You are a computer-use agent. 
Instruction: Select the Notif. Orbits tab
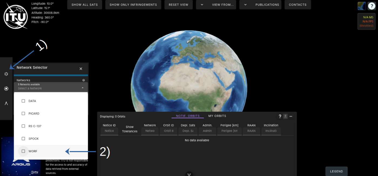(188, 116)
